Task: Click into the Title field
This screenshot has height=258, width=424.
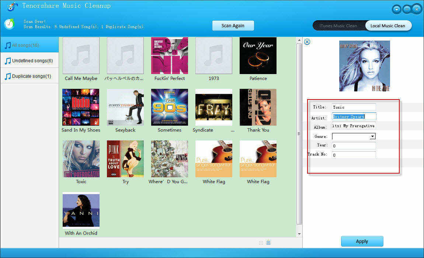Action: [x=354, y=107]
